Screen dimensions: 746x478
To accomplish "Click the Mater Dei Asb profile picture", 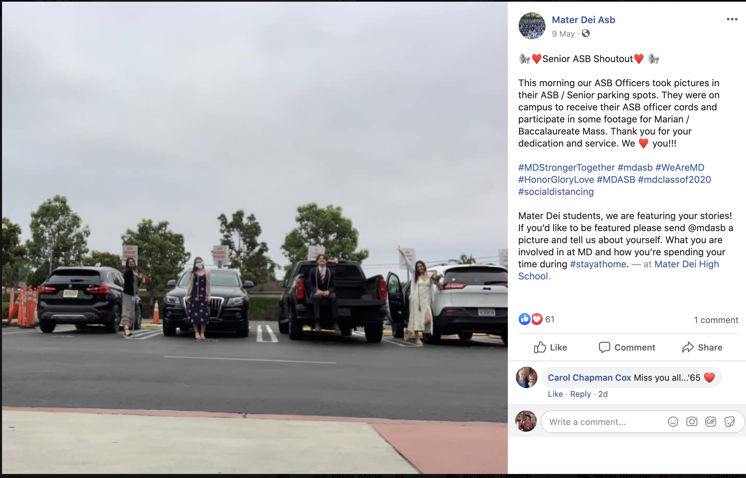I will (x=532, y=26).
